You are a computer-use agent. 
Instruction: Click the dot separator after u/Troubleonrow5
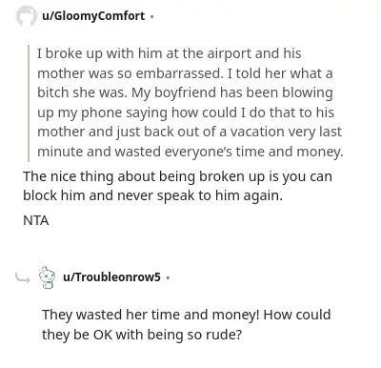tap(168, 277)
